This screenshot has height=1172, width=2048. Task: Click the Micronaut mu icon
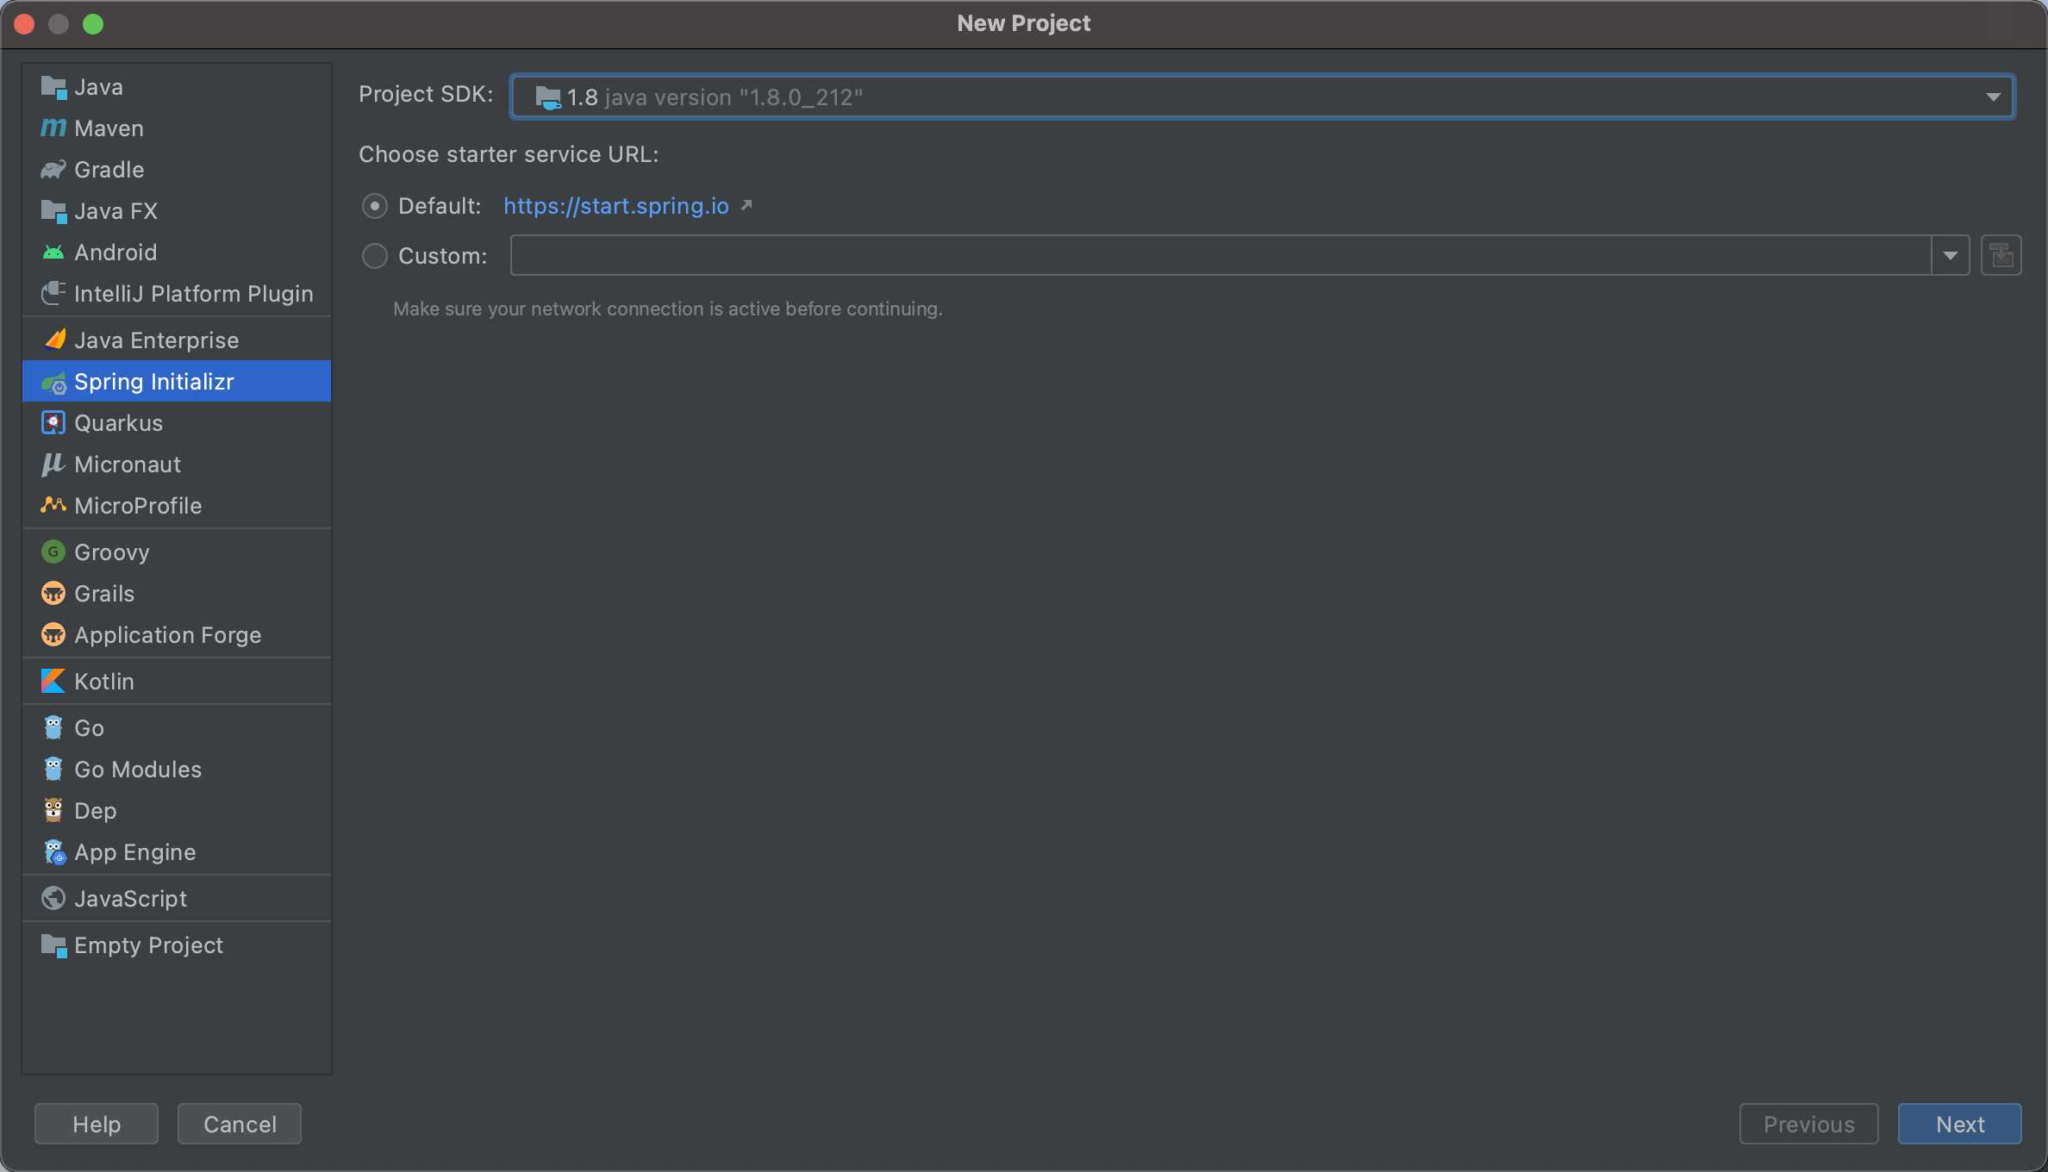(x=53, y=464)
